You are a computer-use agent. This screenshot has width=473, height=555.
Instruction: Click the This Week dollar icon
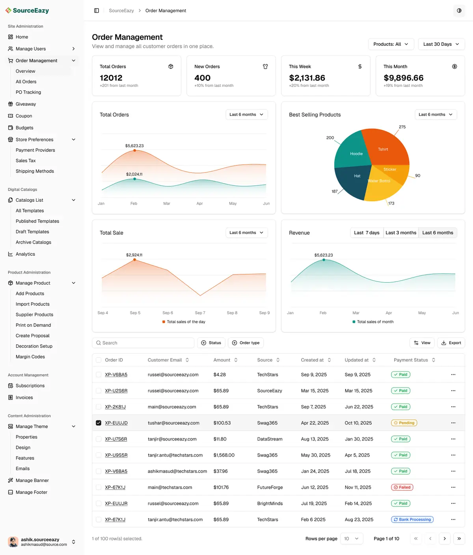click(360, 66)
